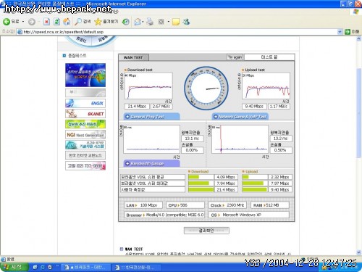Click the address bar URL field

pyautogui.click(x=180, y=32)
